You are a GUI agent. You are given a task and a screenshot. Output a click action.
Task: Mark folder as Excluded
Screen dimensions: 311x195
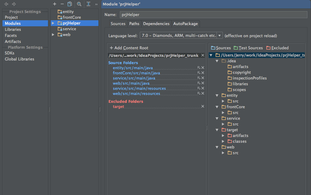click(277, 48)
